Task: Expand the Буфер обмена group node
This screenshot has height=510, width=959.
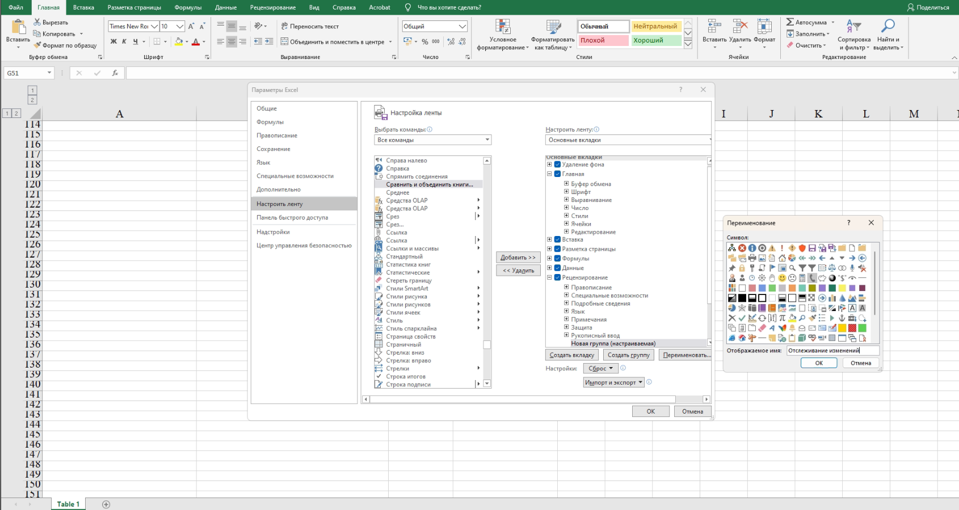Action: pyautogui.click(x=566, y=184)
